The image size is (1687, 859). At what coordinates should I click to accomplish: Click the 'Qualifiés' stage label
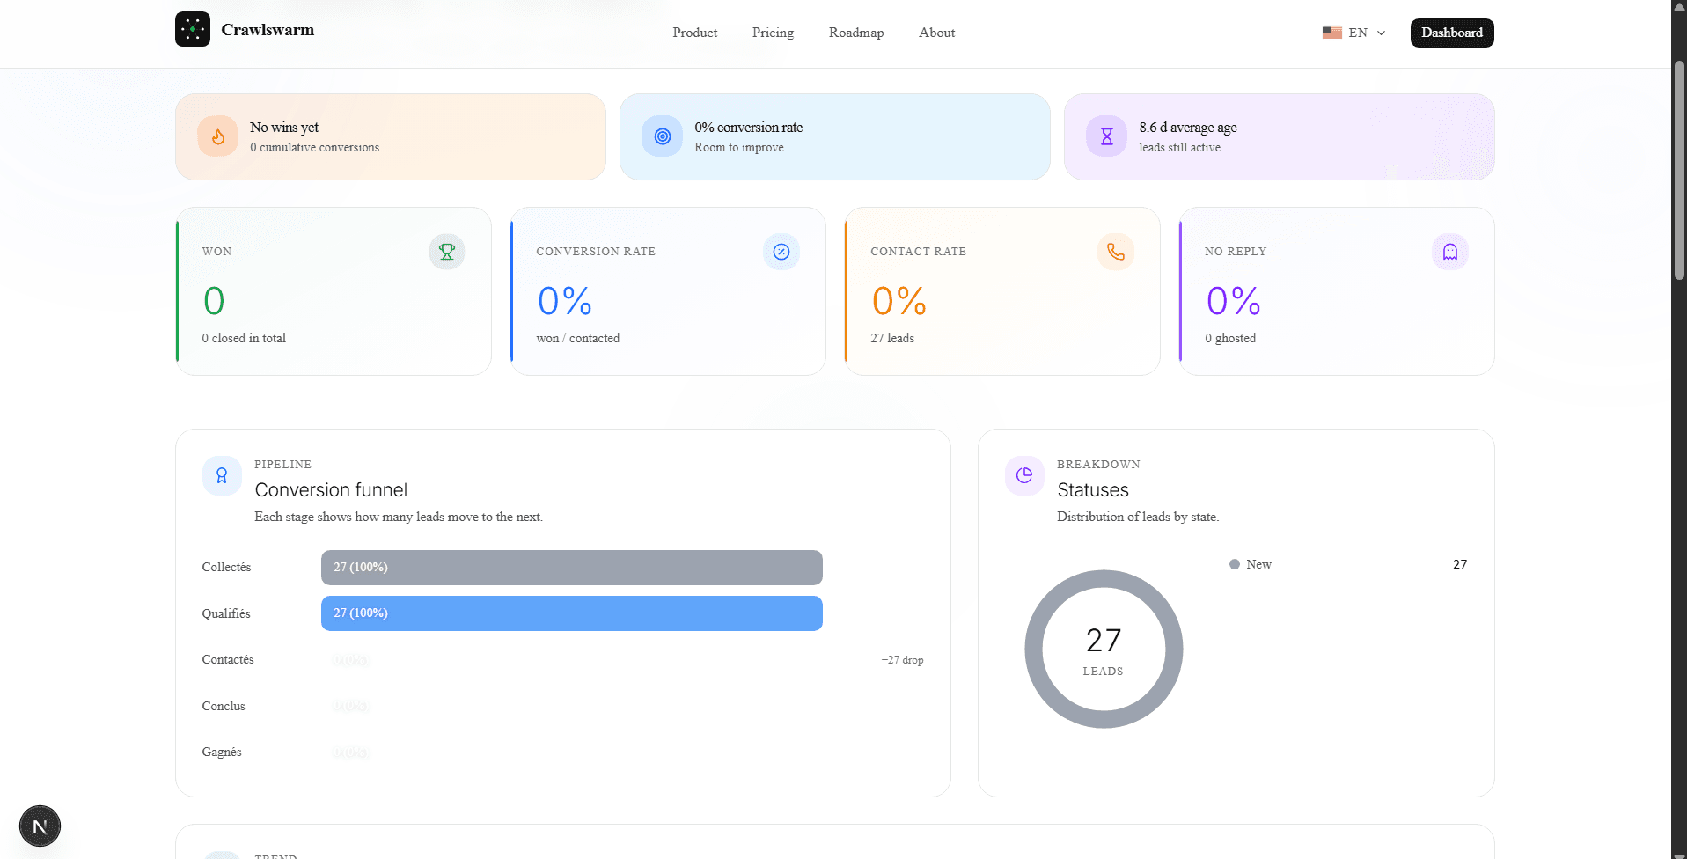[226, 613]
